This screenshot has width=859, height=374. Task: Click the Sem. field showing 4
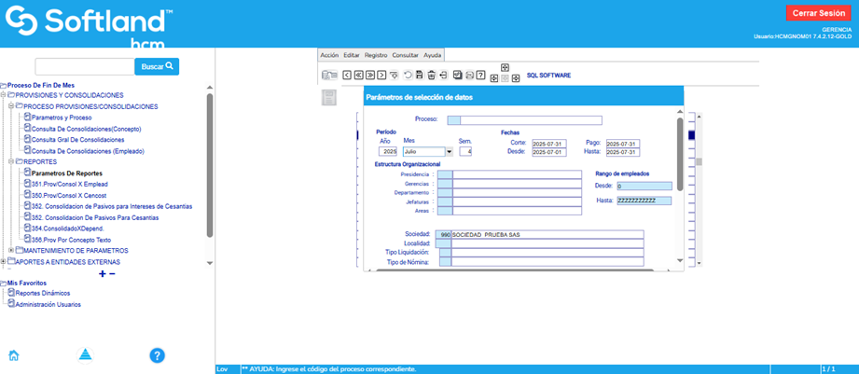coord(465,152)
